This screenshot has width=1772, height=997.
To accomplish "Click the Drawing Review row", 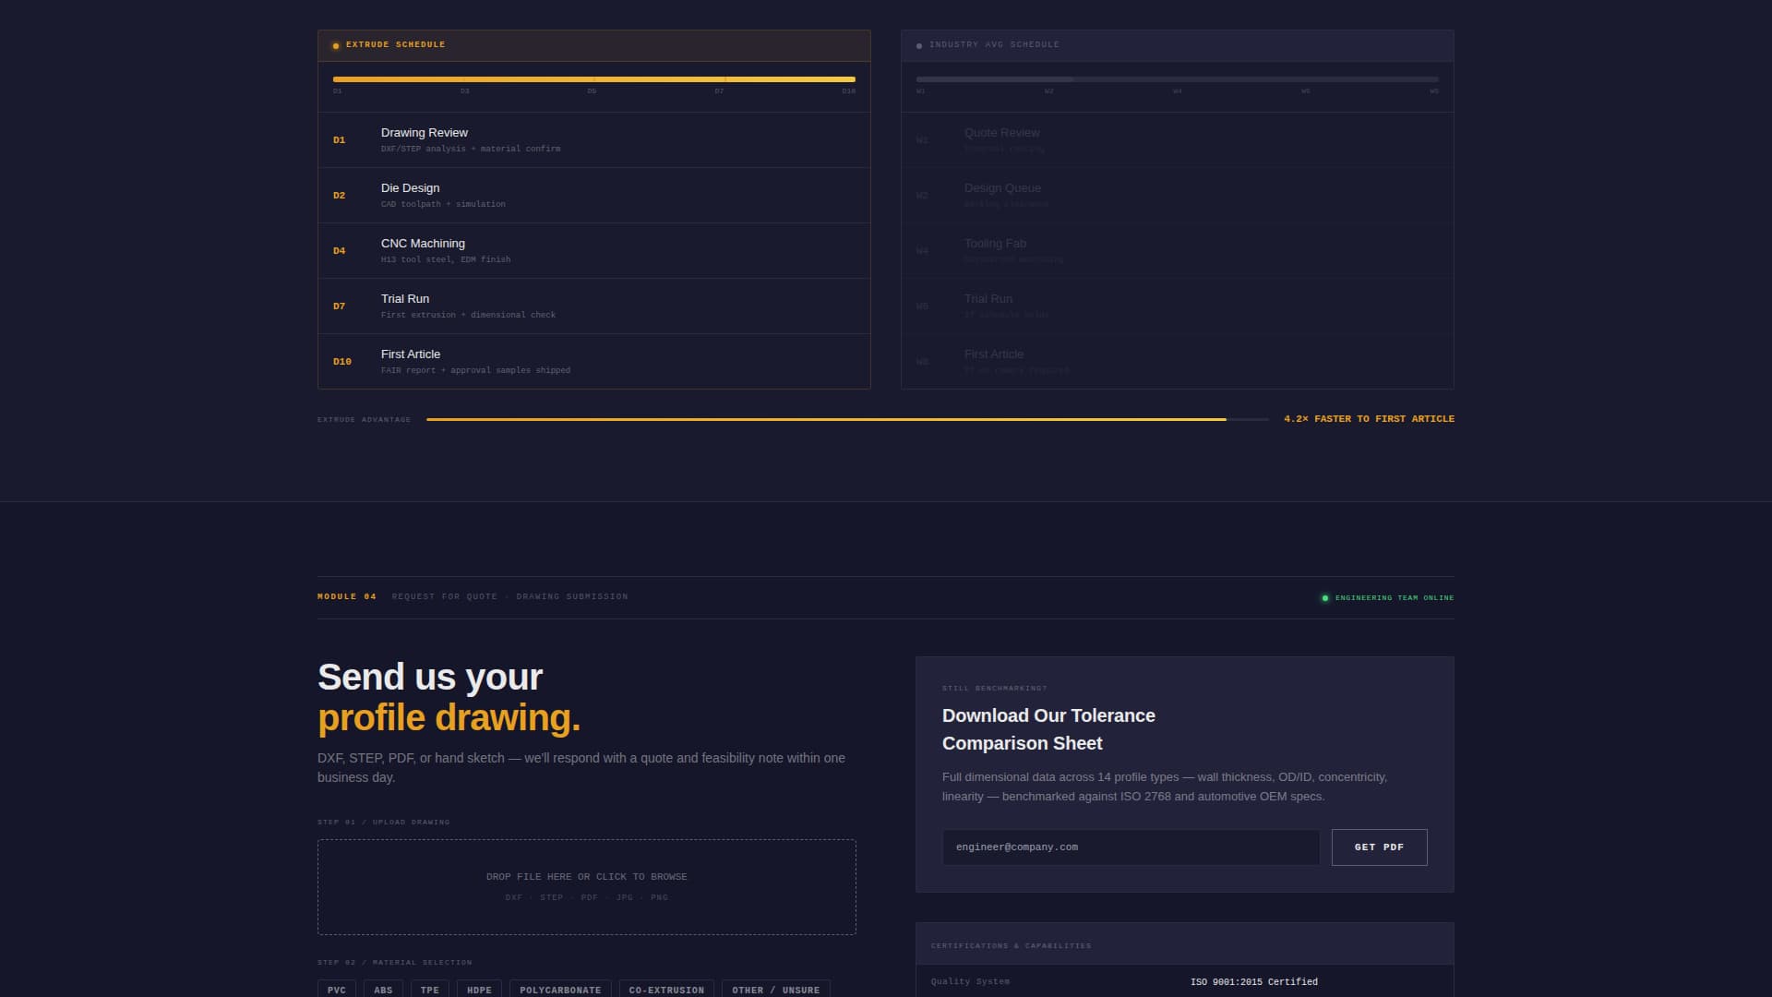I will pyautogui.click(x=593, y=139).
